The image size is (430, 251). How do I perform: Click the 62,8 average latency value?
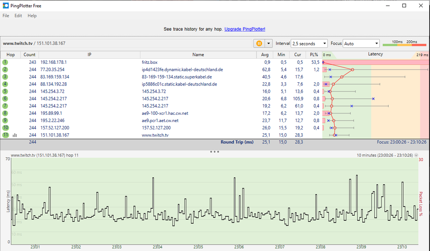(266, 69)
